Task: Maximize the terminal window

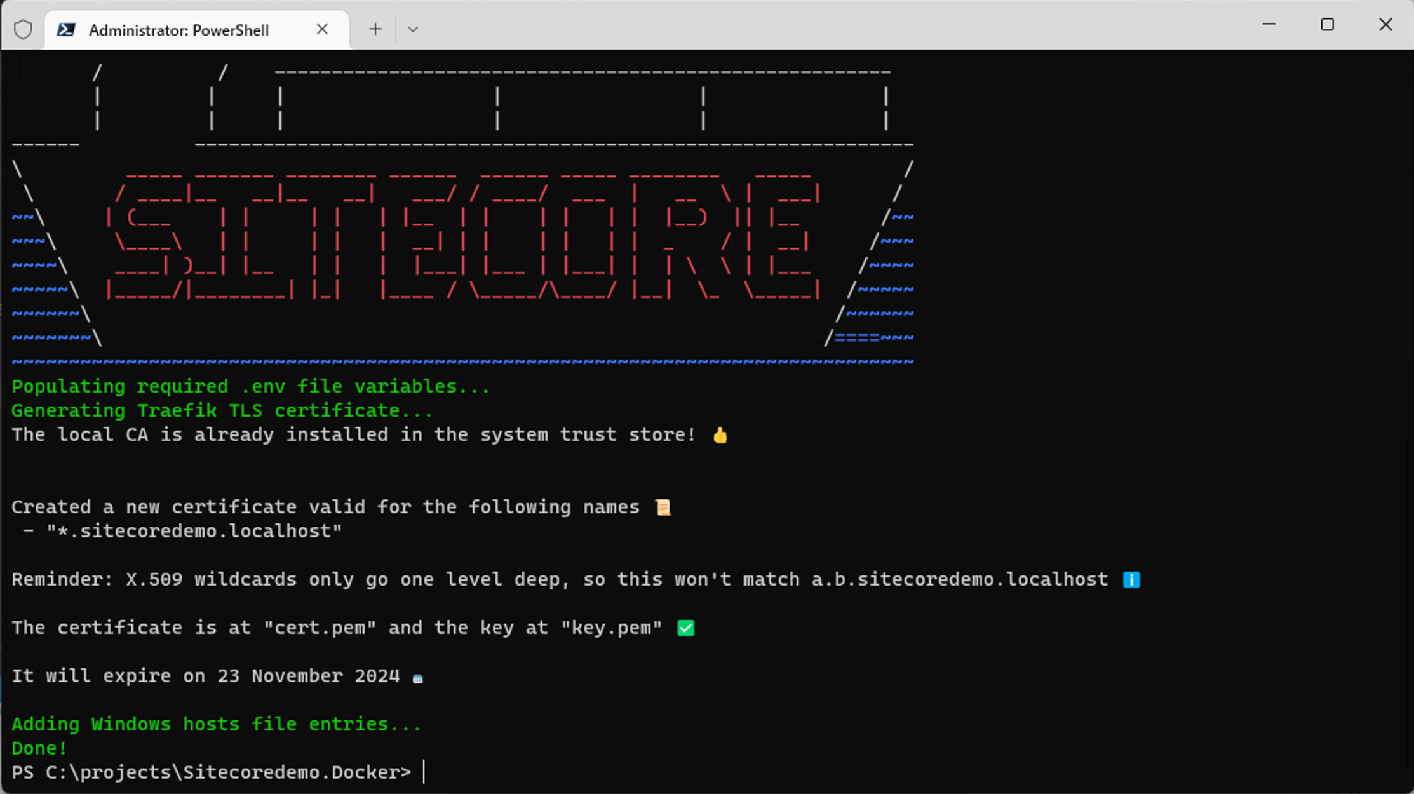Action: point(1327,25)
